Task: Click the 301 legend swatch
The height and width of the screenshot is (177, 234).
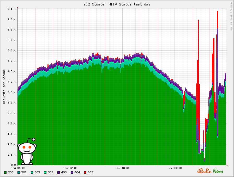Action: click(x=19, y=172)
